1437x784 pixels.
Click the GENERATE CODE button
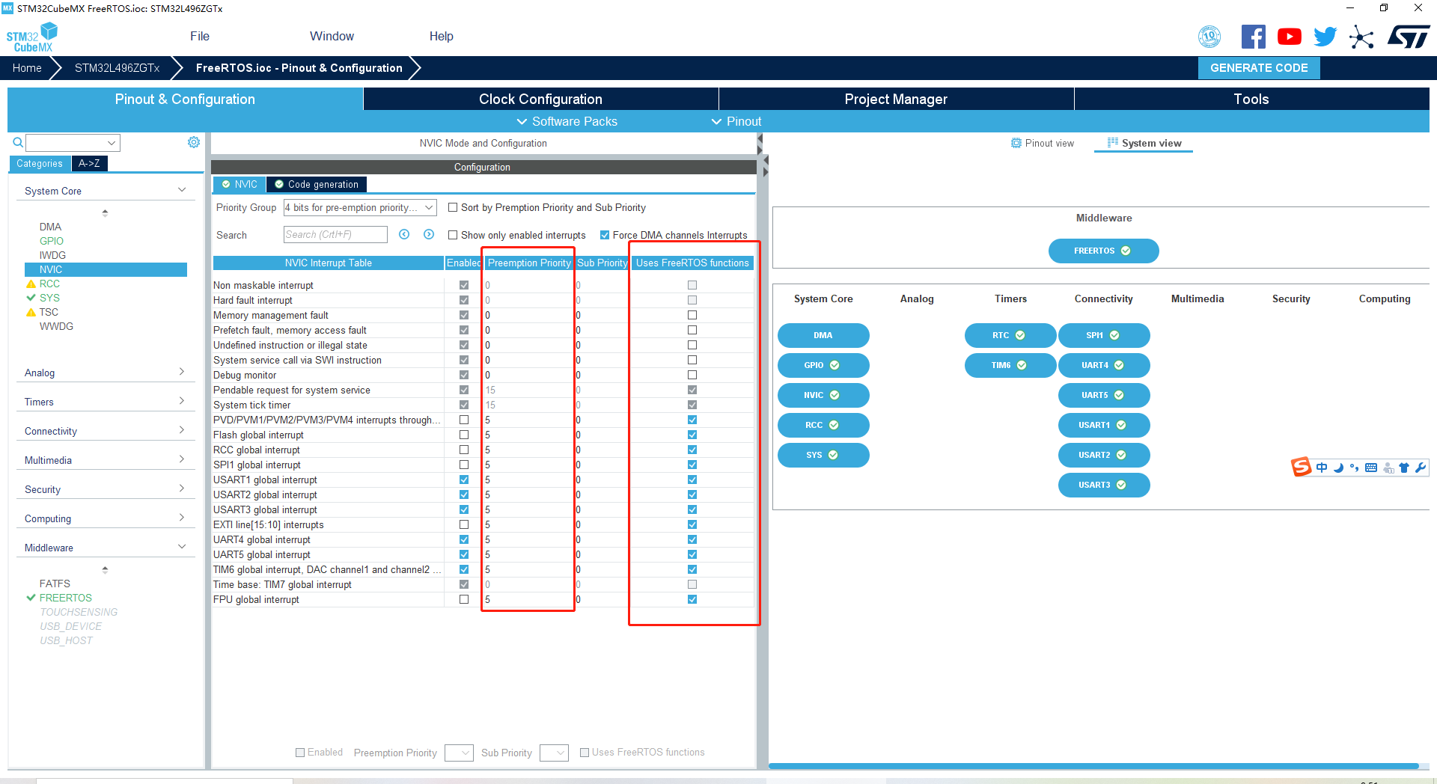1259,68
